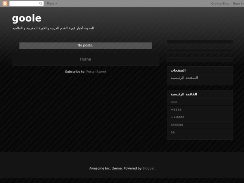Select the ++aaaa menu item
Viewport: 244px width, 183px height.
tap(177, 117)
